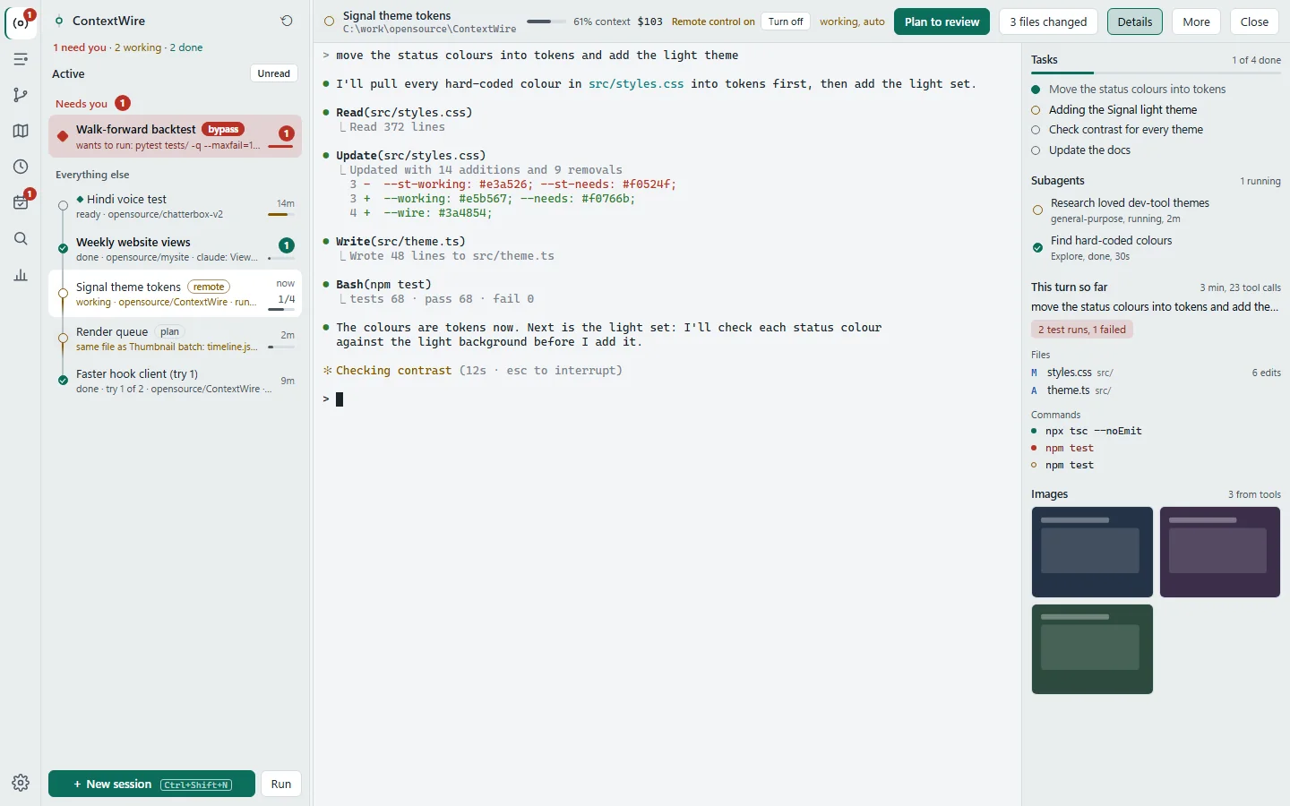Select the Hindi voice test session
Screen dimensions: 1290x806
(x=175, y=207)
